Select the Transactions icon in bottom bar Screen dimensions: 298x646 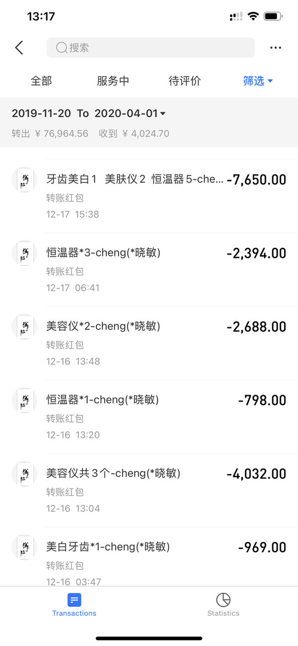click(x=74, y=600)
